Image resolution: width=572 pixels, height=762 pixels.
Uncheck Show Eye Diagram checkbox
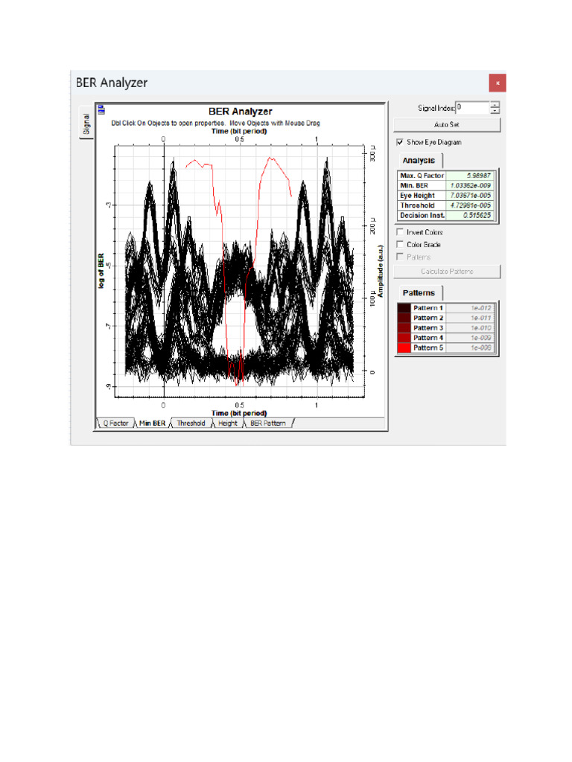pyautogui.click(x=400, y=142)
